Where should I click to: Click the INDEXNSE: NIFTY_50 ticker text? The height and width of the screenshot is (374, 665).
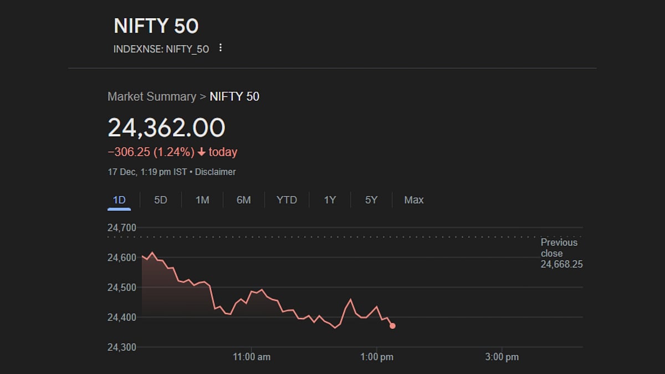(x=161, y=49)
